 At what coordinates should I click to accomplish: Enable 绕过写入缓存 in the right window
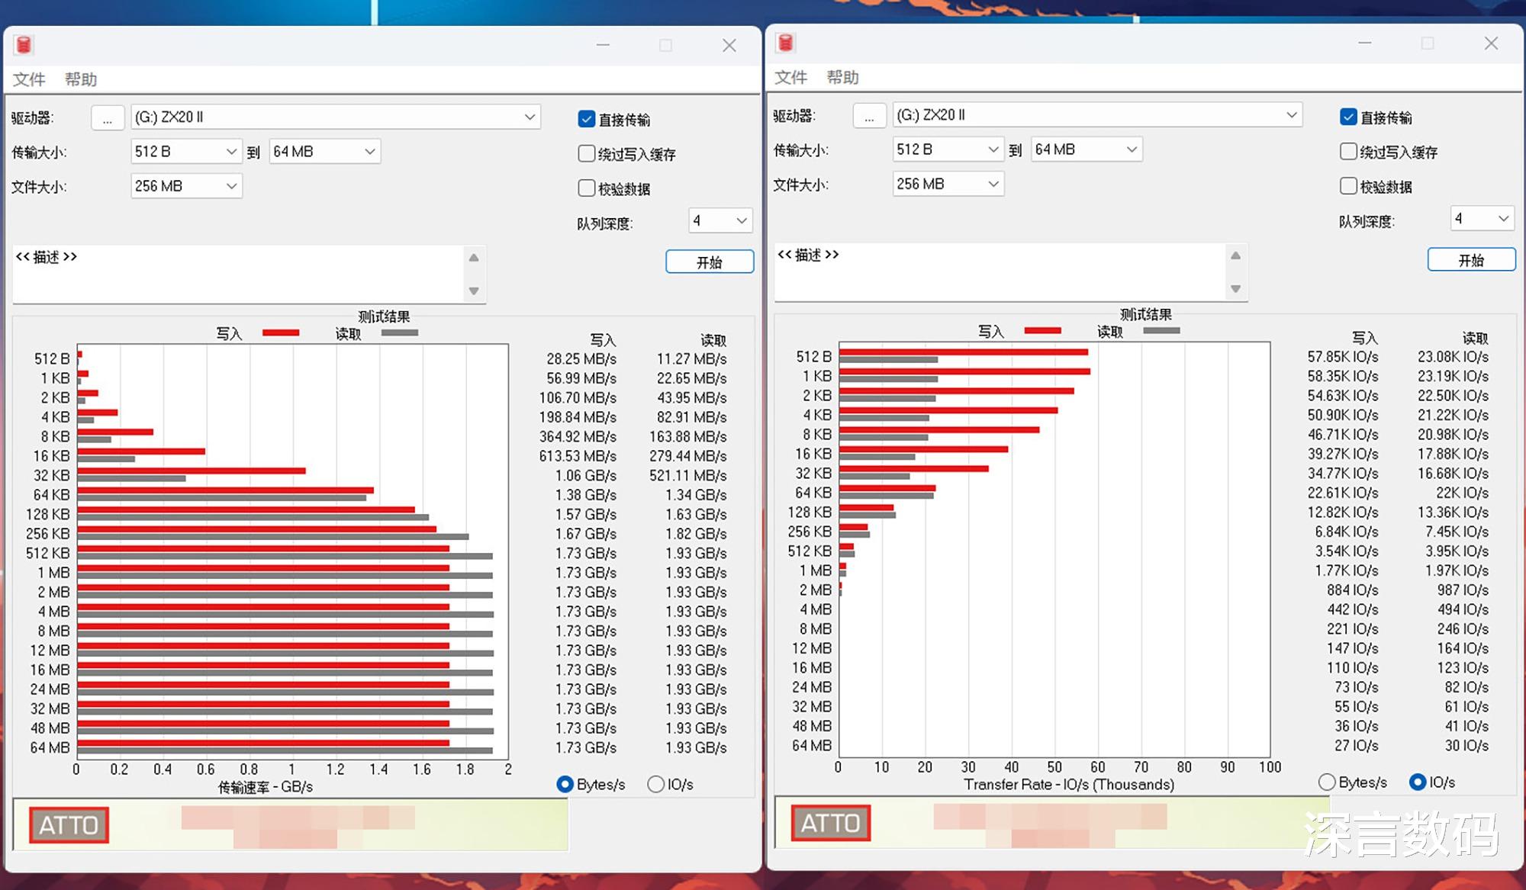coord(1348,152)
